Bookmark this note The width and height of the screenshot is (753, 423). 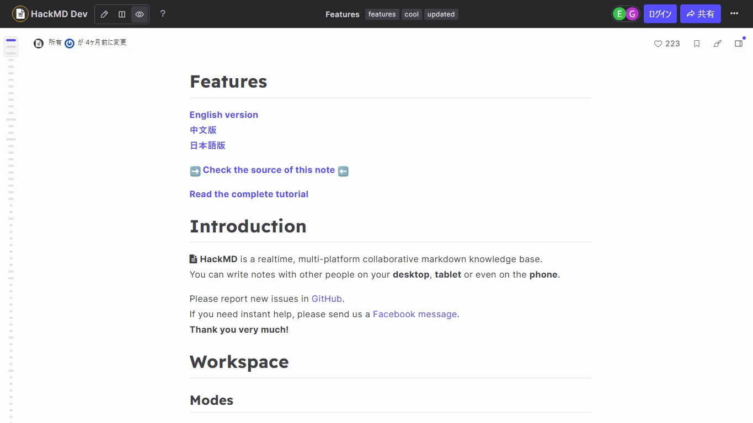[x=697, y=44]
